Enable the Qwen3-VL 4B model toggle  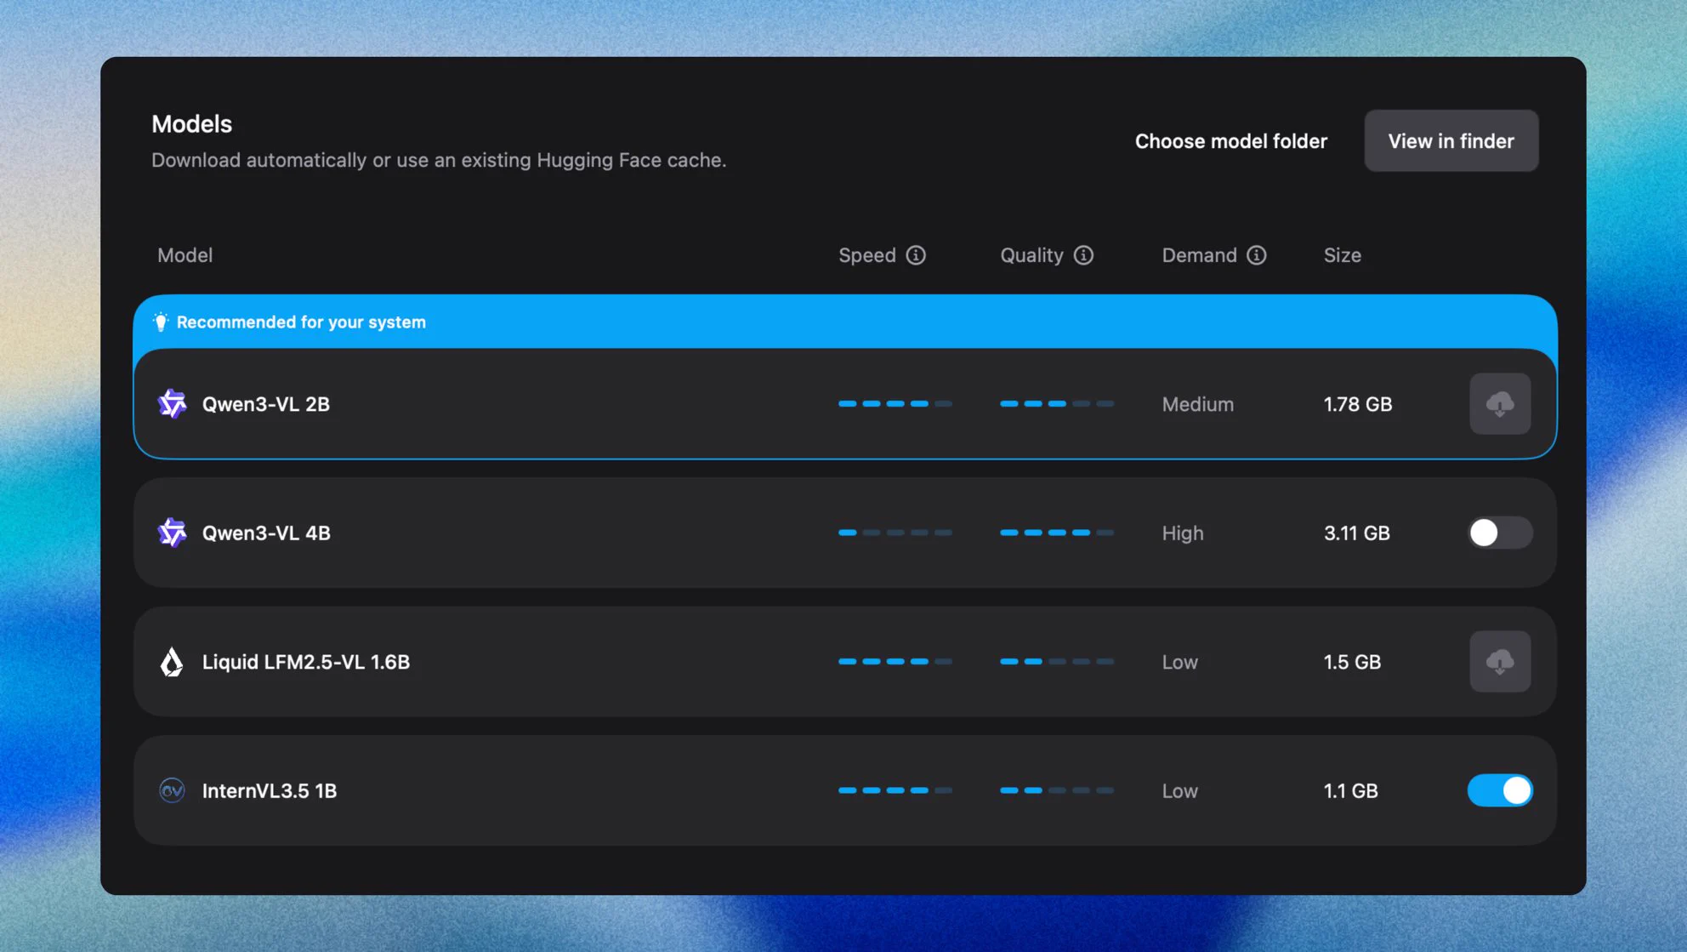point(1500,533)
